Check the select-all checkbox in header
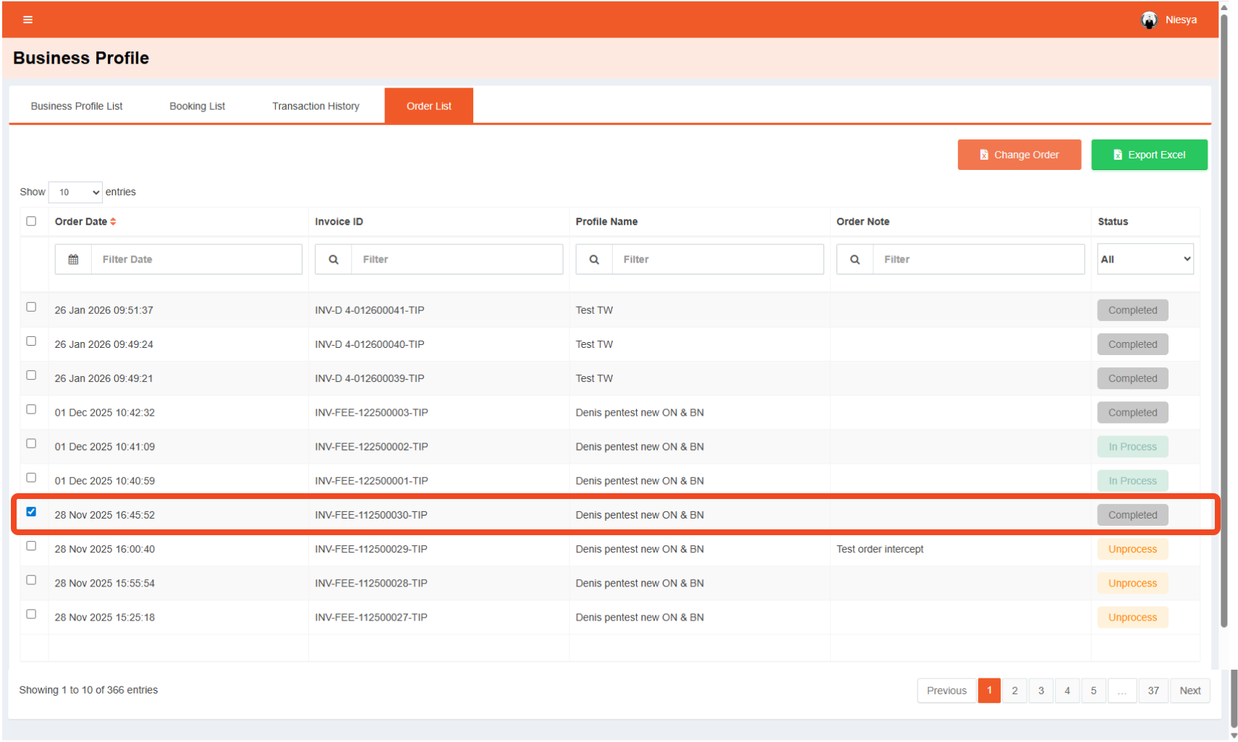Screen dimensions: 1238x742 coord(31,221)
